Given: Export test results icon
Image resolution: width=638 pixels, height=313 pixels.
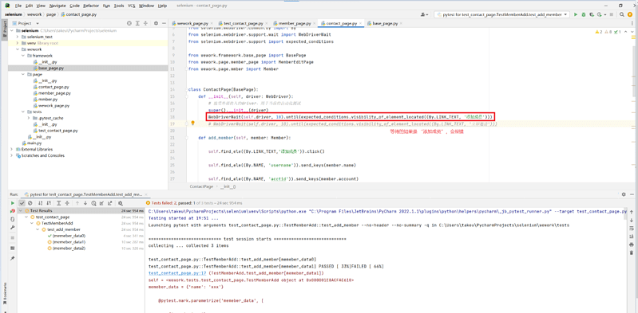Looking at the screenshot, I should tap(110, 203).
